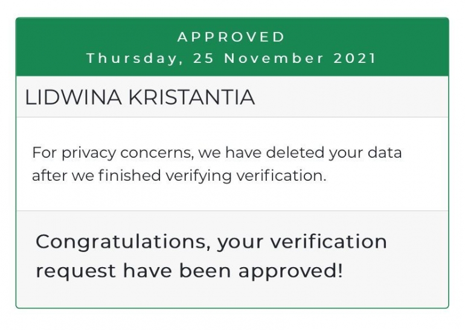Click the word approved! at the message end

pos(290,271)
